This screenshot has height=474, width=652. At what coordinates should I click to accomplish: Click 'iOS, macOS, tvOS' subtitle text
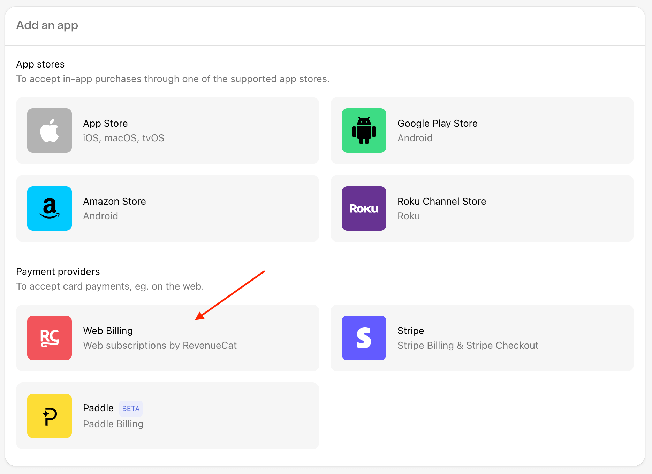click(123, 138)
